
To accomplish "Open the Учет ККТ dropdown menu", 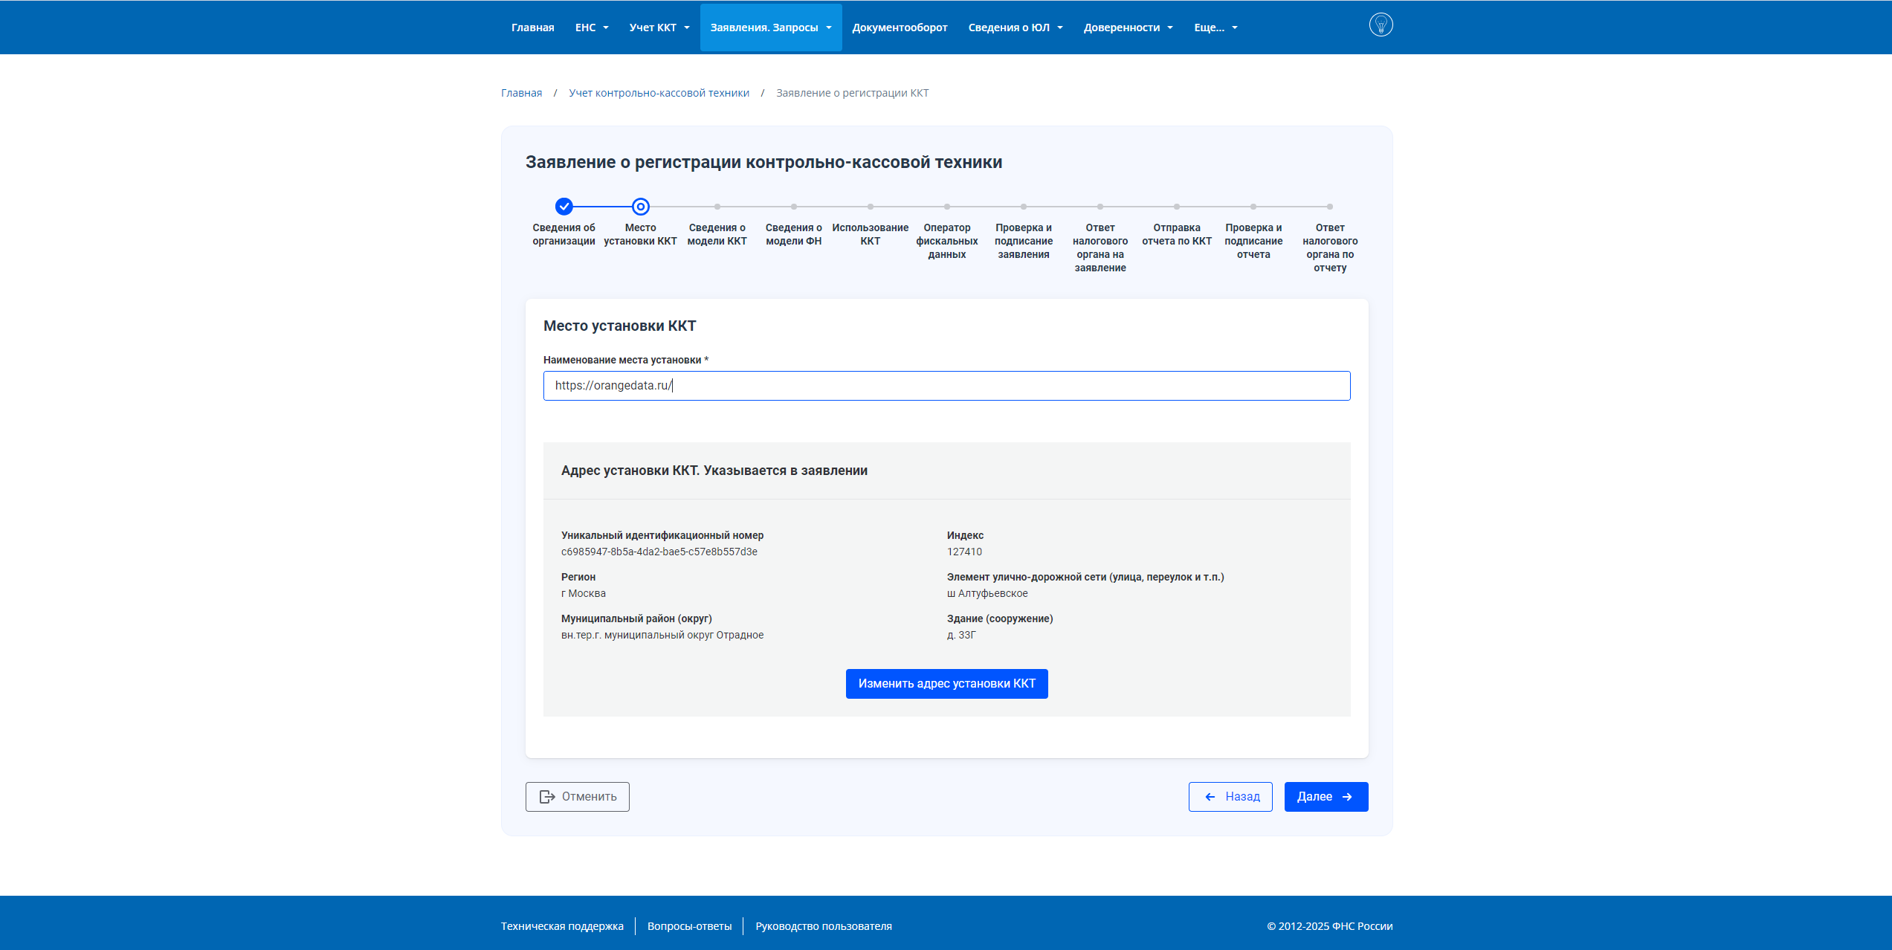I will point(659,28).
